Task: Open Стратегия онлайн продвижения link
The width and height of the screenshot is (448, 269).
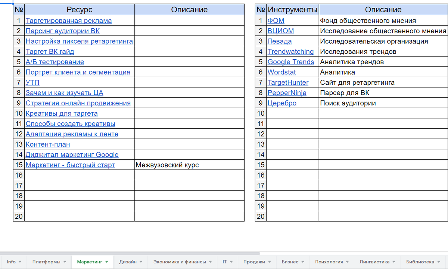Action: tap(78, 103)
